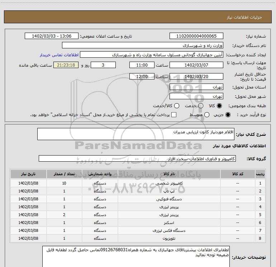This screenshot has width=276, height=267.
Task: Select the کالا radio button
Action: 219,106
